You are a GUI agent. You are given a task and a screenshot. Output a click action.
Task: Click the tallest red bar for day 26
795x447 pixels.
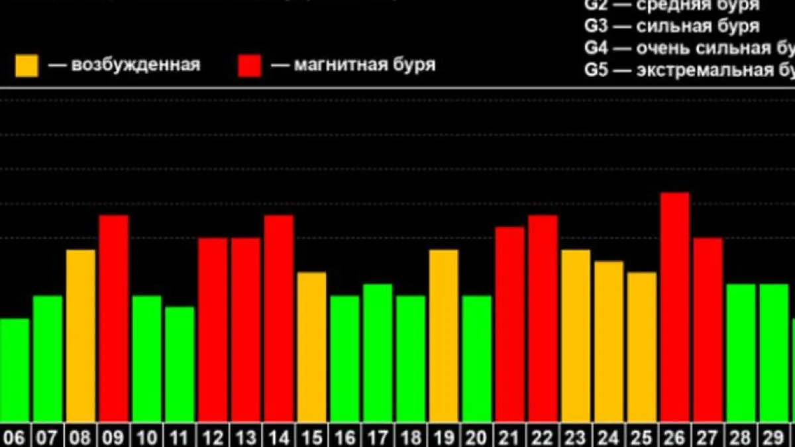pyautogui.click(x=675, y=307)
